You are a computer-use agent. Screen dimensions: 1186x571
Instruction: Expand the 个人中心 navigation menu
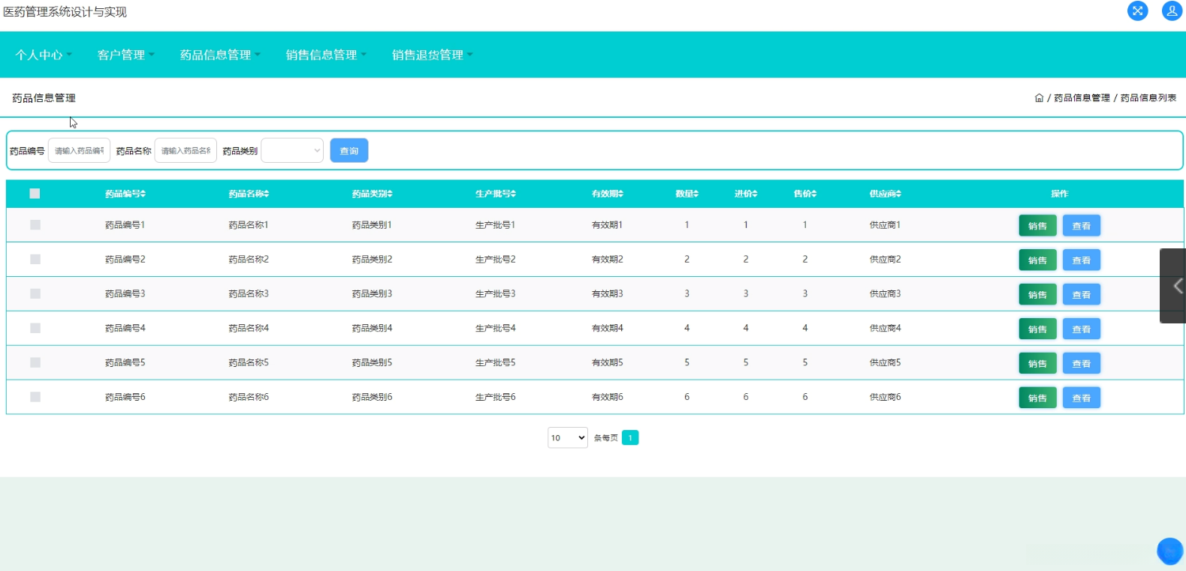pyautogui.click(x=44, y=55)
